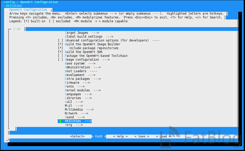Image resolution: width=245 pixels, height=151 pixels.
Task: Toggle the Advanced configuration options checkbox
Action: [61, 40]
